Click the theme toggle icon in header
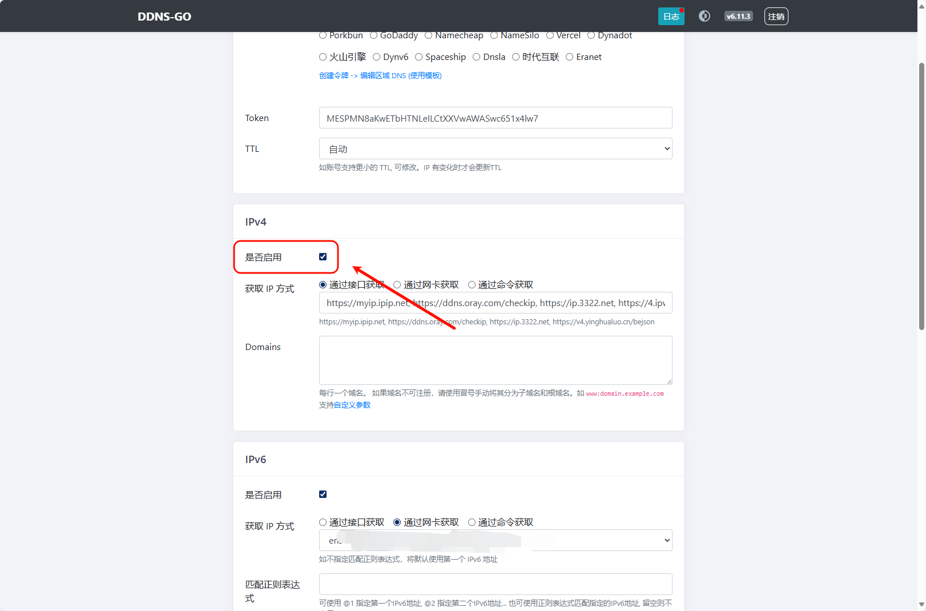 pyautogui.click(x=704, y=16)
